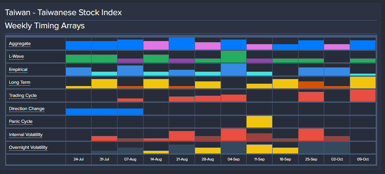Select the pink Aggregate bar for 14-Aug
Viewport: 385px width, 174px height.
[156, 45]
